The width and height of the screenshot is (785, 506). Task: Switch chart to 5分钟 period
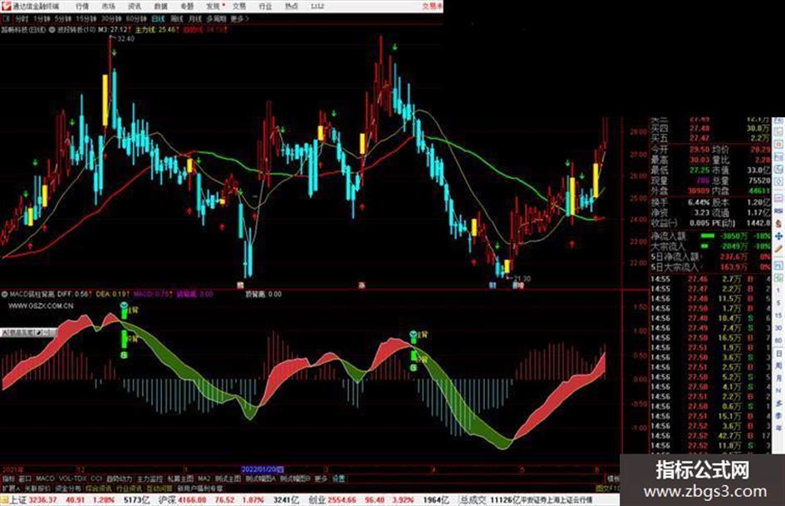63,19
